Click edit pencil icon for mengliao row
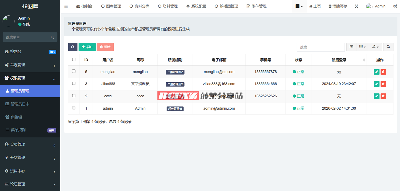This screenshot has width=400, height=191. 377,72
